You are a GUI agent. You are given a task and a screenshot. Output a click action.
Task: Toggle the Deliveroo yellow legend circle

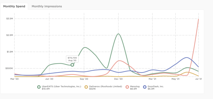click(86, 87)
